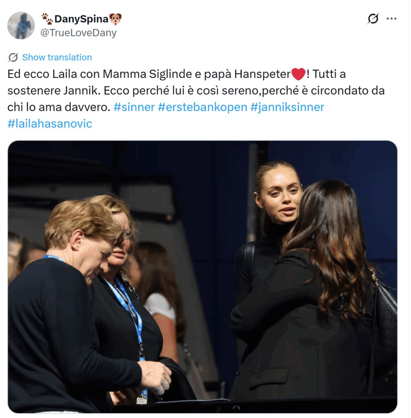Click the paw prints emoji before DanySpina
The width and height of the screenshot is (411, 418).
47,19
